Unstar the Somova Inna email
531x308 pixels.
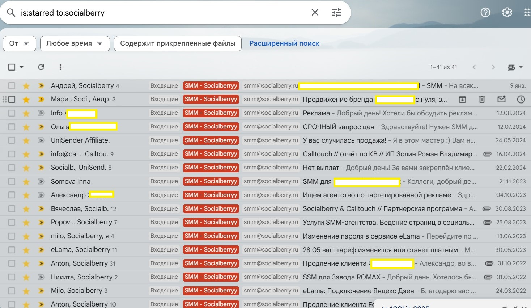[x=26, y=181]
